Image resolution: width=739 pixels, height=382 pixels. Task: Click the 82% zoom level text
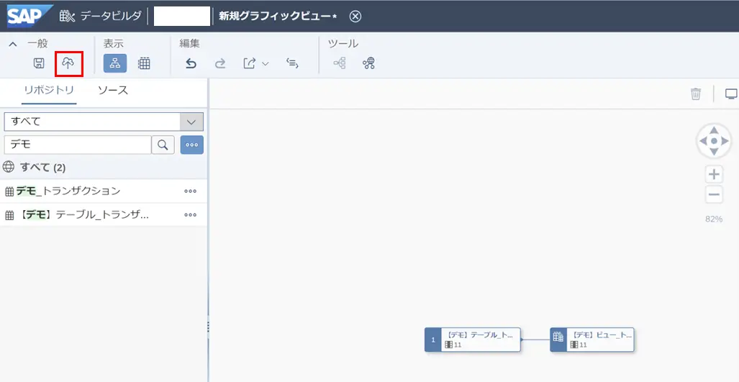(714, 219)
